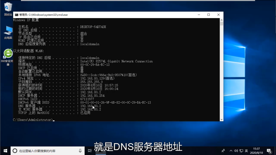Open the Action Center notifications
Image resolution: width=276 pixels, height=155 pixels.
click(269, 151)
